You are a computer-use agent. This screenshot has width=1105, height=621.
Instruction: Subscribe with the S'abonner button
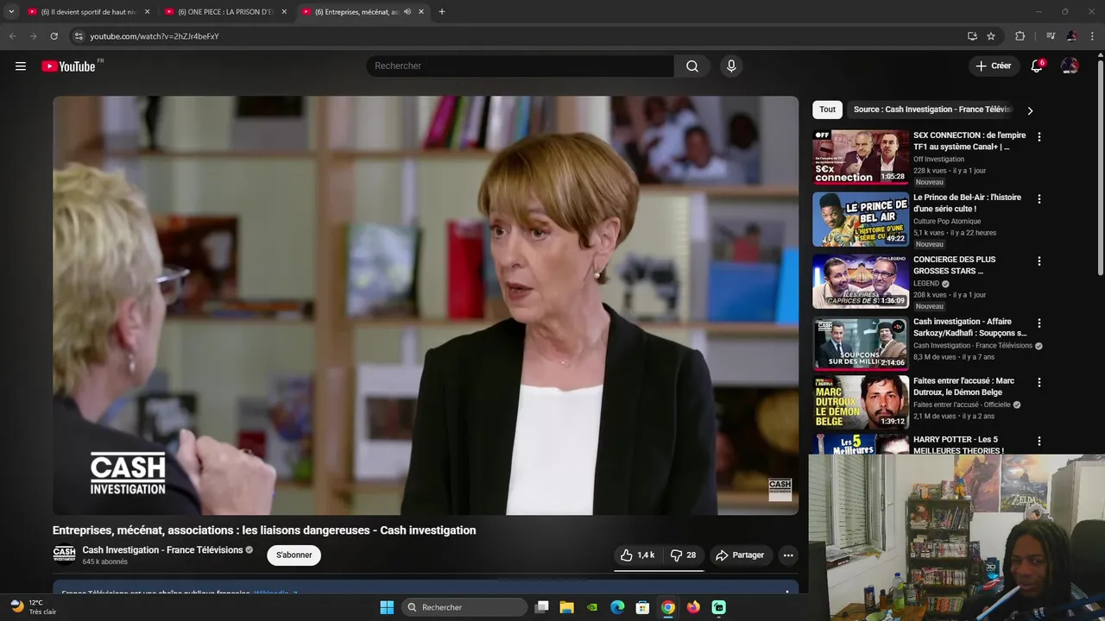pos(294,555)
